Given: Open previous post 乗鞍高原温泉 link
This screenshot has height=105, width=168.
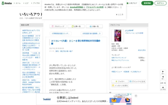Looking at the screenshot, I should [61, 33].
